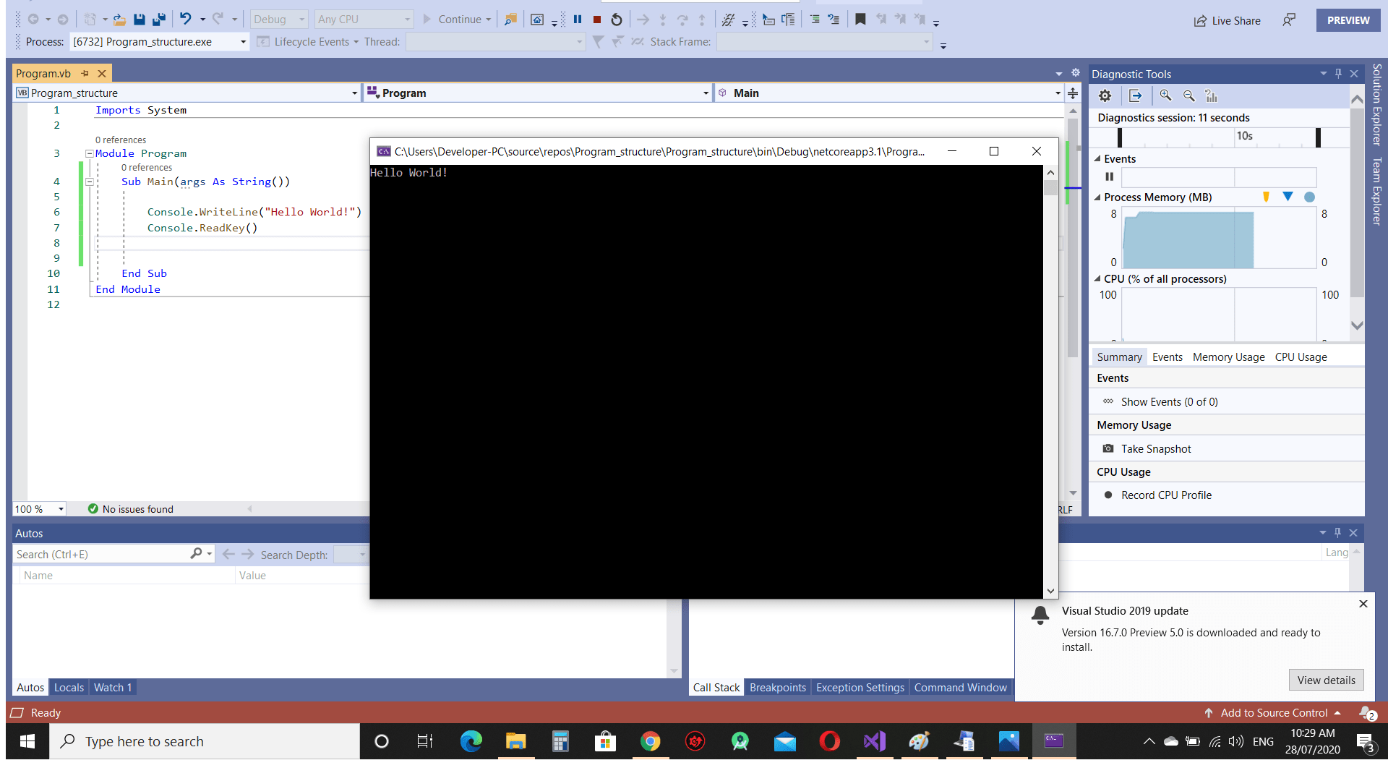Toggle the bookmark icon in toolbar
1388x781 pixels.
[860, 20]
